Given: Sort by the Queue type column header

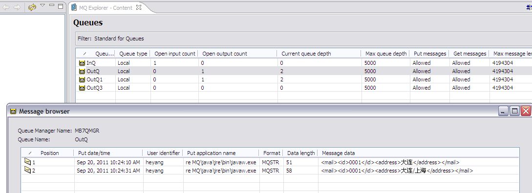Looking at the screenshot, I should (133, 54).
